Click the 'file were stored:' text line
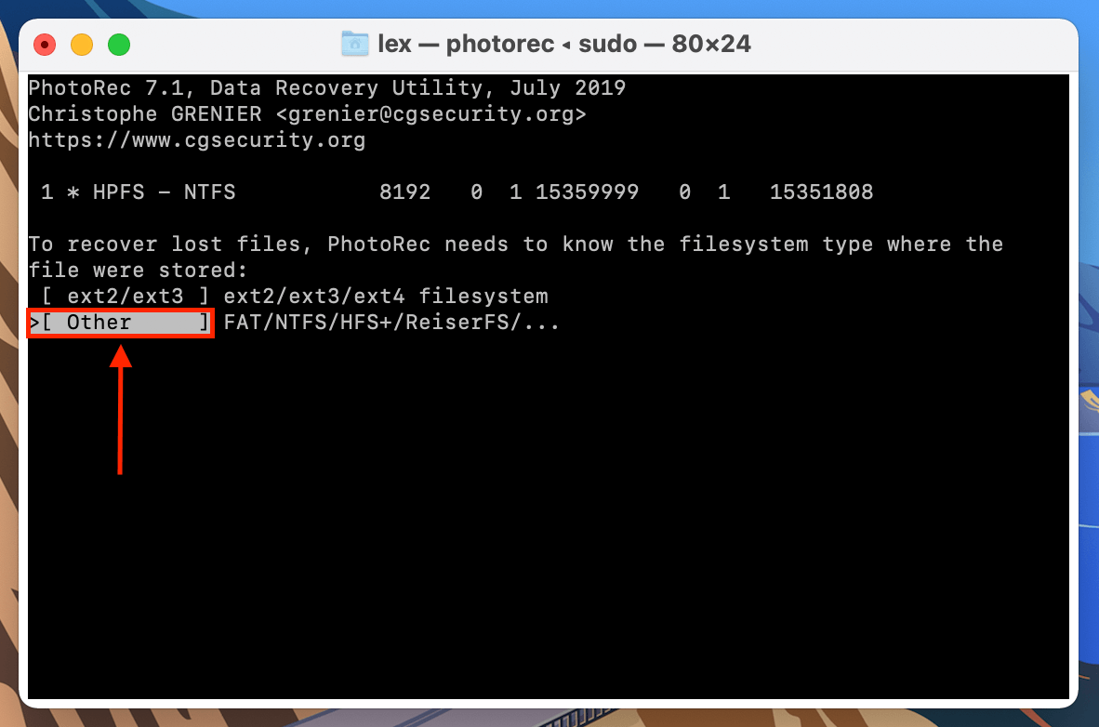This screenshot has width=1099, height=727. pos(138,270)
